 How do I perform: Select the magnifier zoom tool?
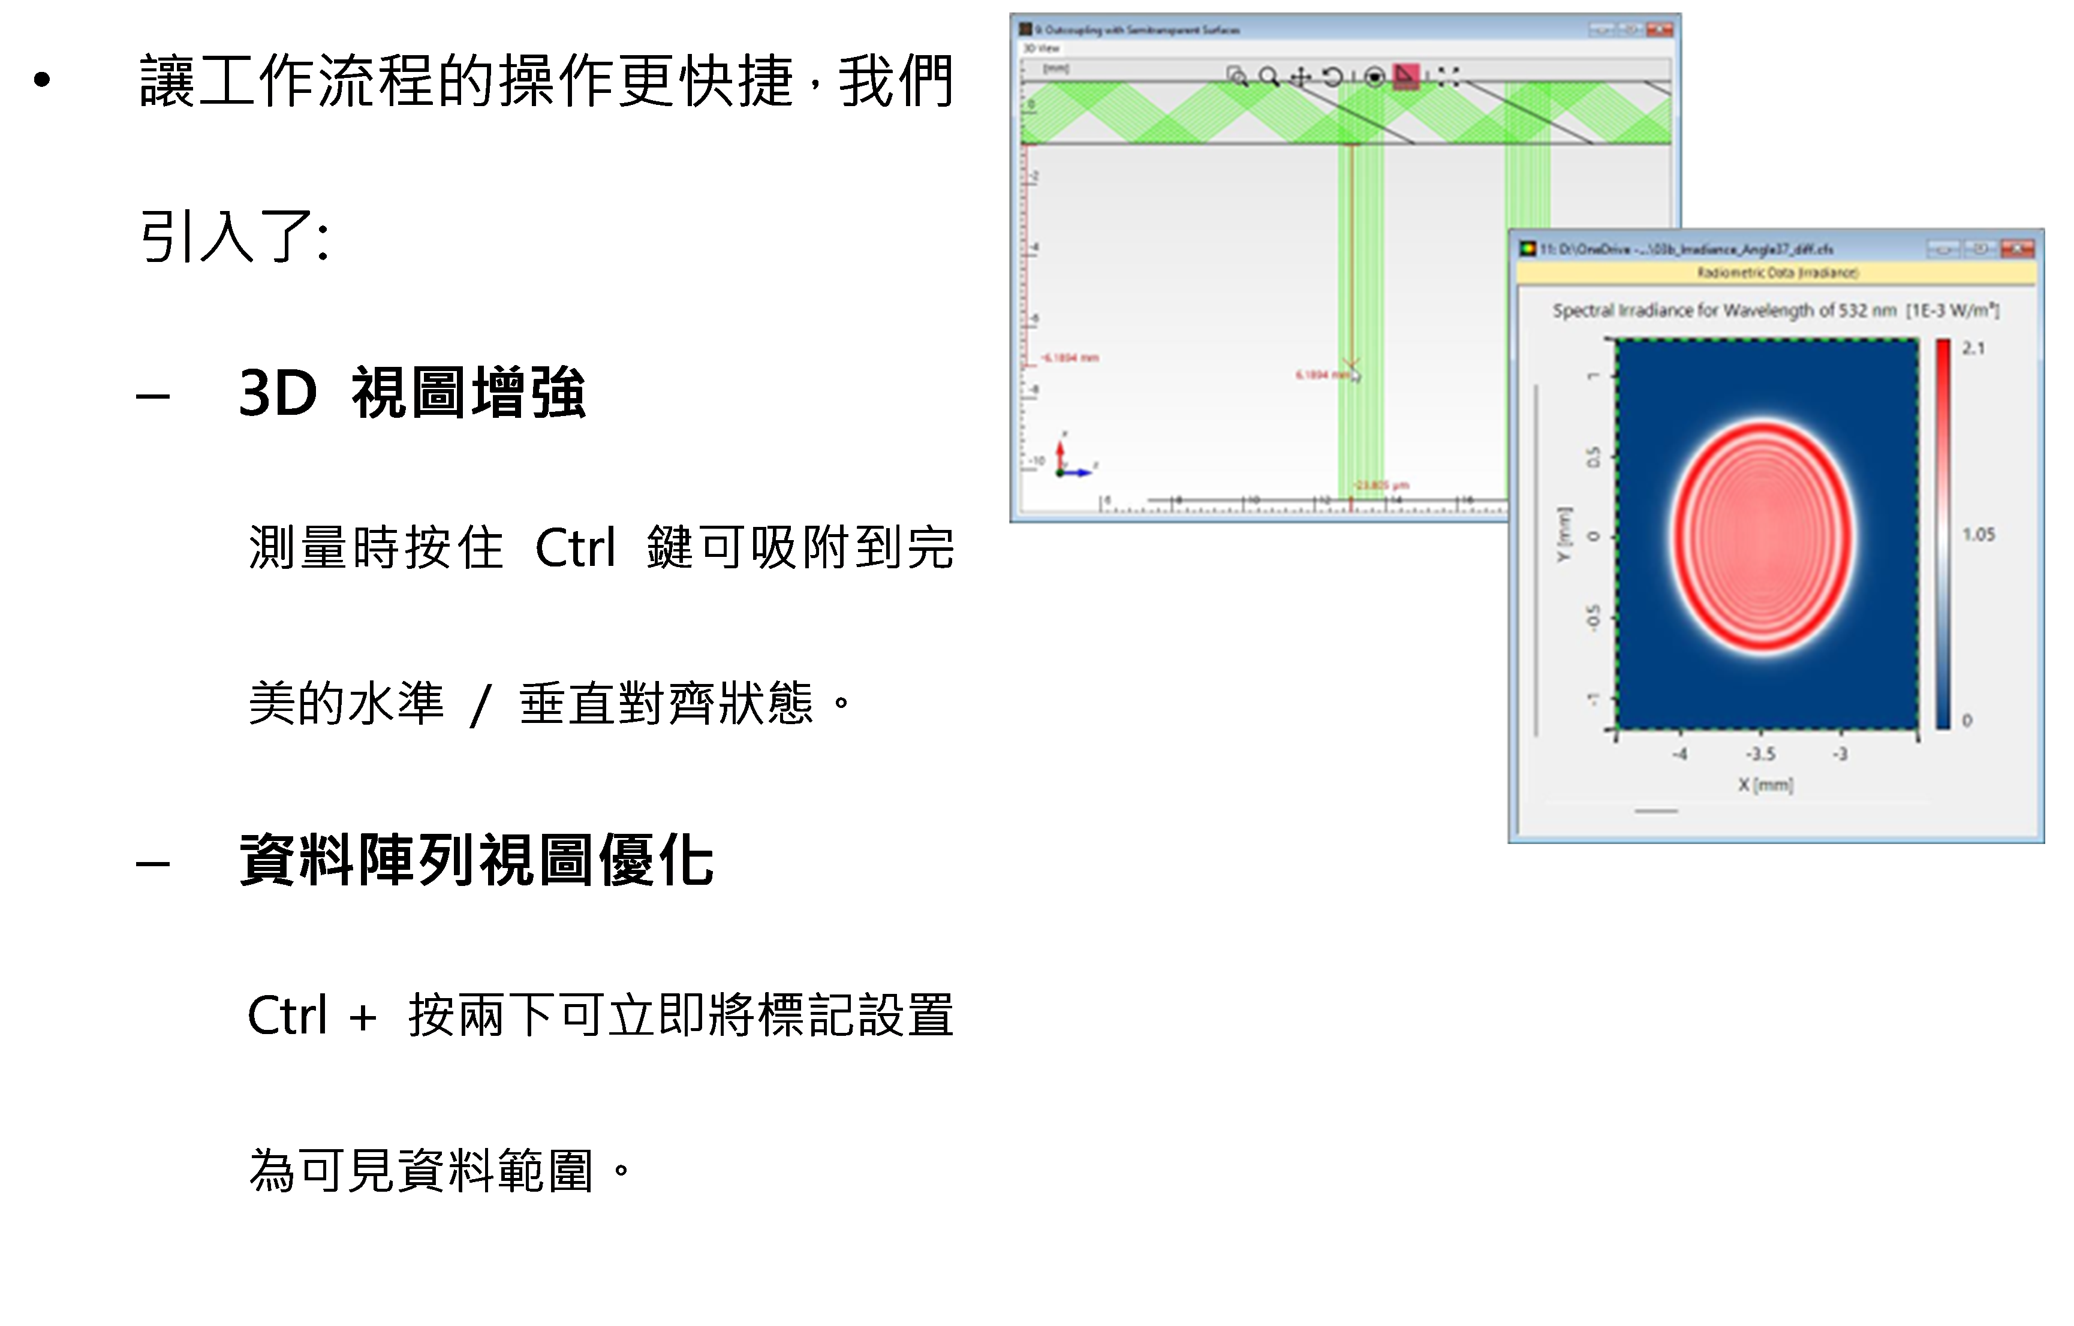pyautogui.click(x=1269, y=77)
